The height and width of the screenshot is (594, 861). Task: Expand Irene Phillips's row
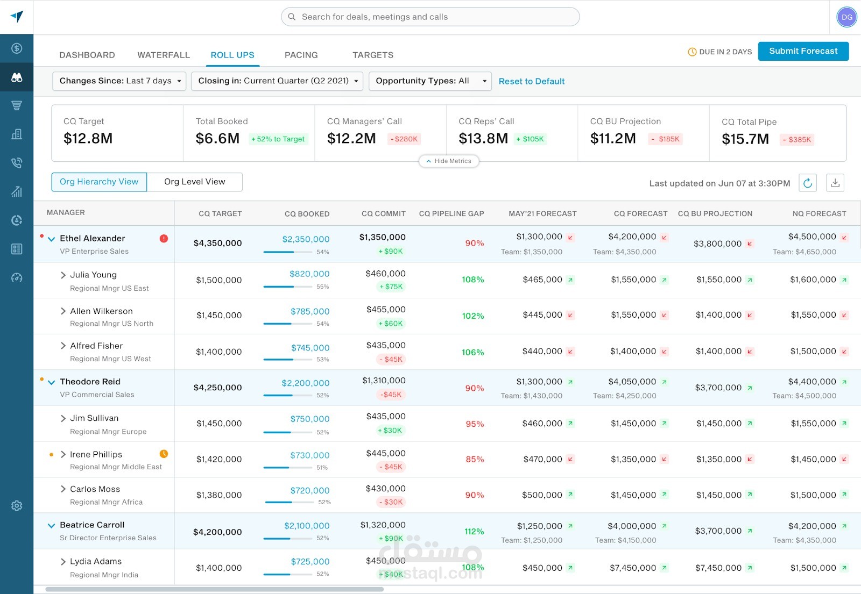(x=63, y=454)
